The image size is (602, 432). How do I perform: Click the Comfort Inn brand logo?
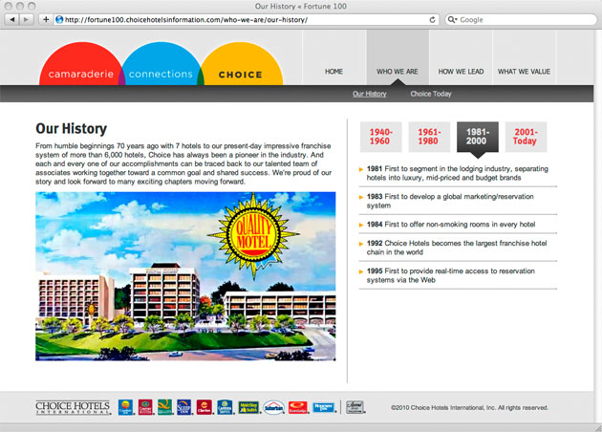[x=125, y=407]
